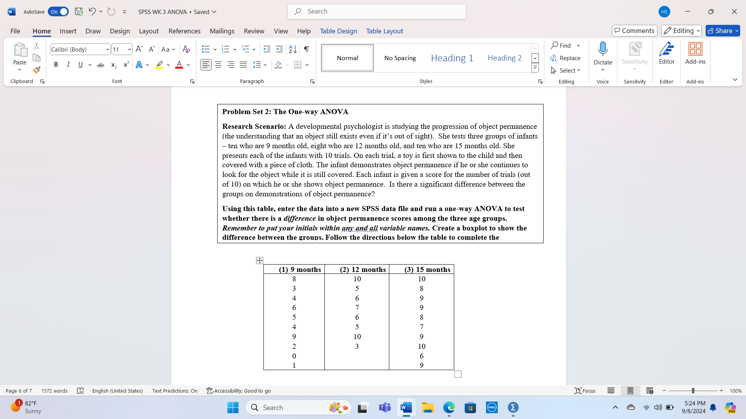Click the Justify alignment icon
Screen dimensions: 746x419
(x=243, y=65)
